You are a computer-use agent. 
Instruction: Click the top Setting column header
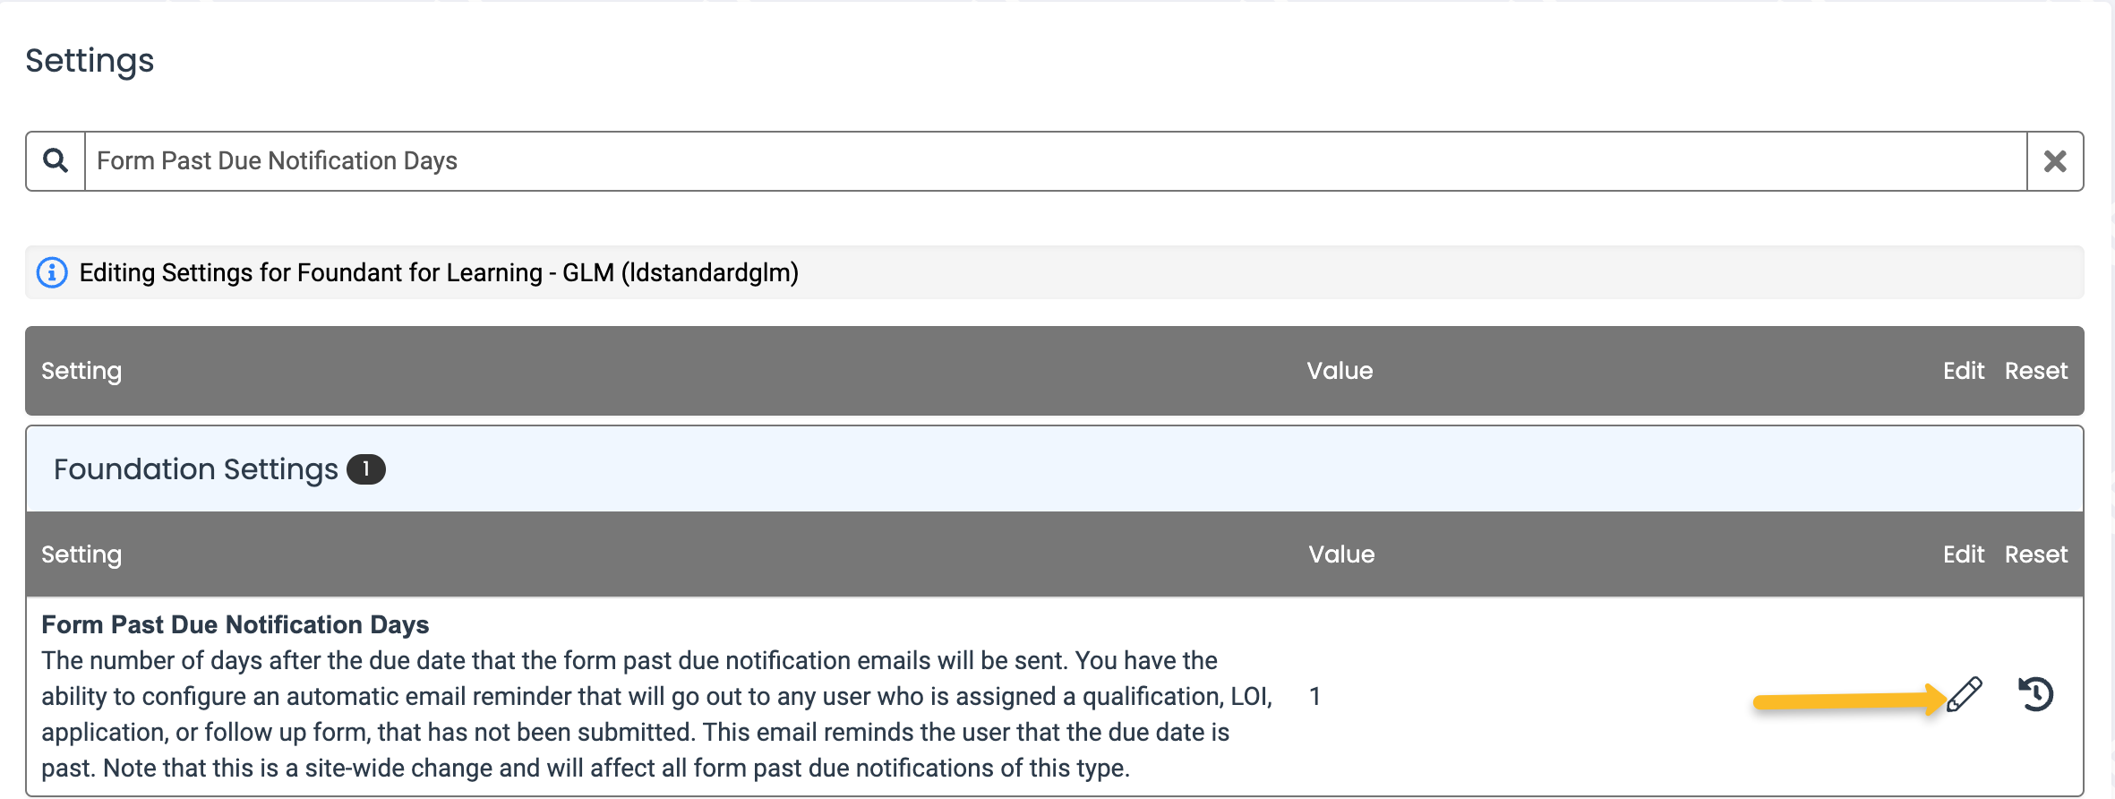tap(81, 371)
